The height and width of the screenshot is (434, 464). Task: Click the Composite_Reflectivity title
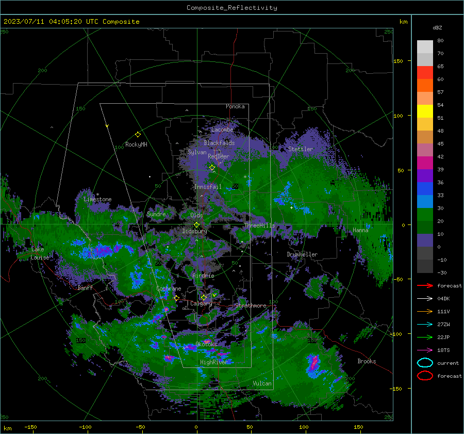tap(232, 8)
